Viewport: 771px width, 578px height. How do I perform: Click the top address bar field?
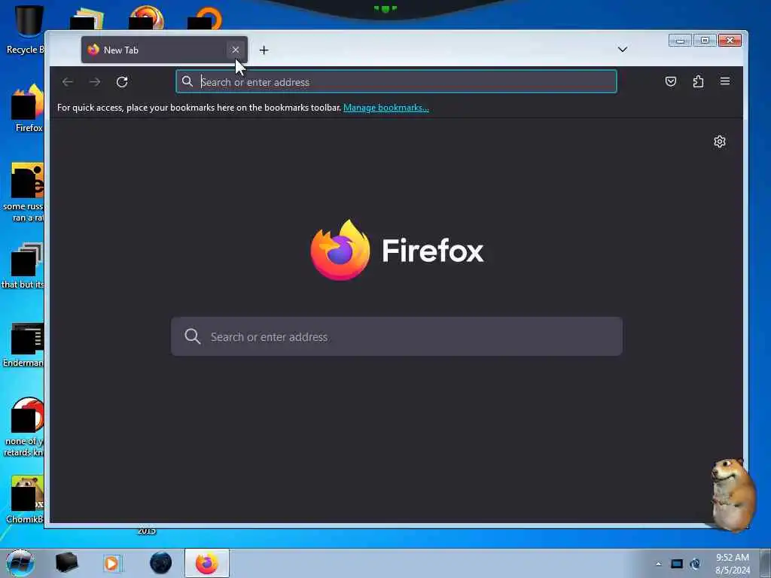point(396,81)
